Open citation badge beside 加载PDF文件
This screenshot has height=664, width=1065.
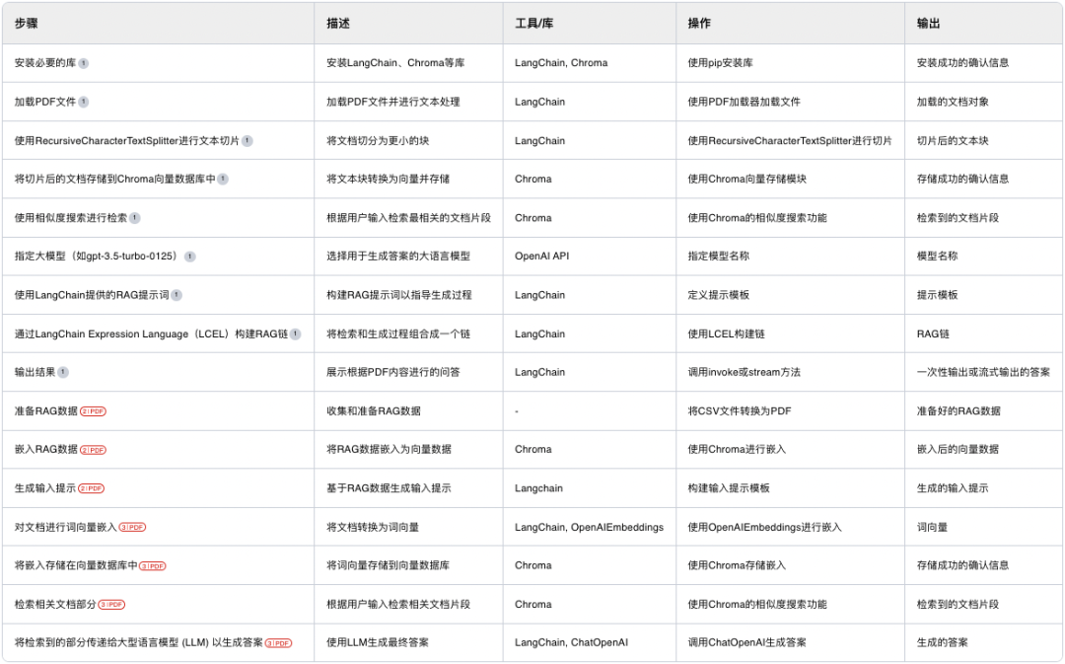point(83,102)
